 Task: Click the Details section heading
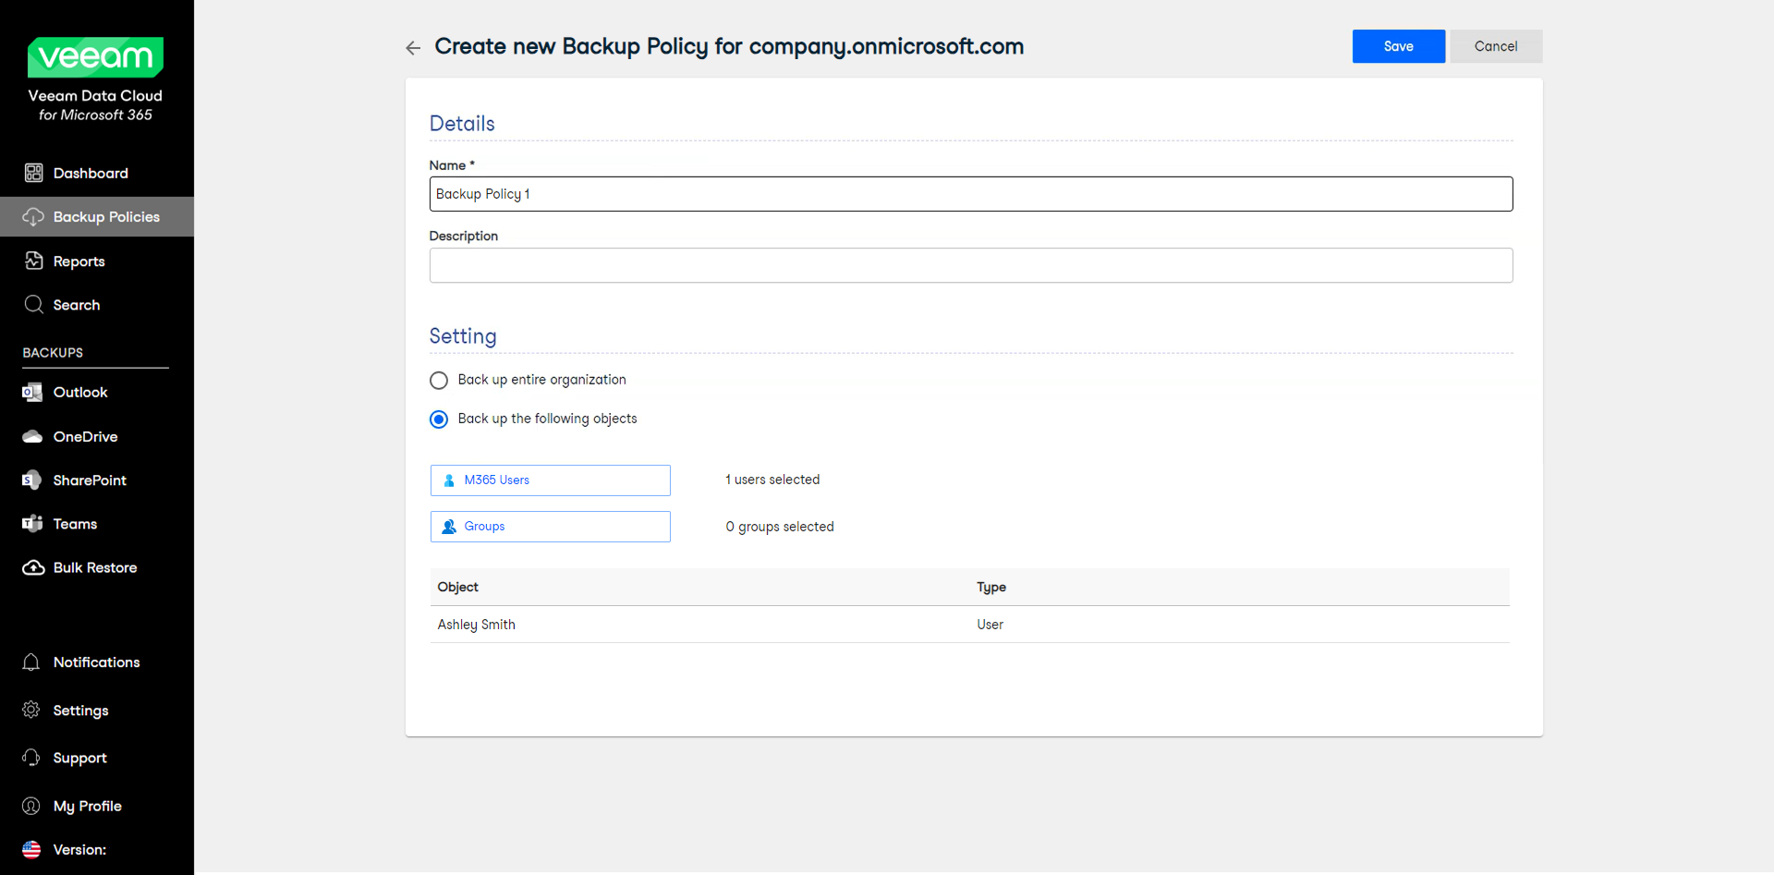462,124
